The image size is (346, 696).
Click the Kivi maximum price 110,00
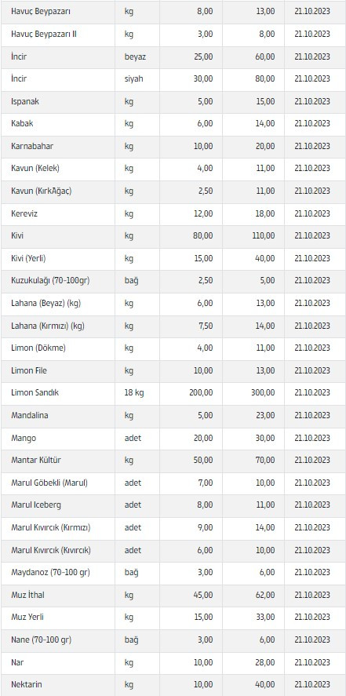coord(264,235)
